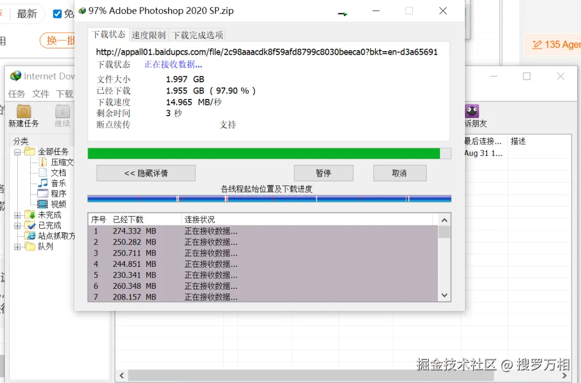Screen dimensions: 581x383
Task: Click the blue thread segments progress bar
Action: coord(270,198)
